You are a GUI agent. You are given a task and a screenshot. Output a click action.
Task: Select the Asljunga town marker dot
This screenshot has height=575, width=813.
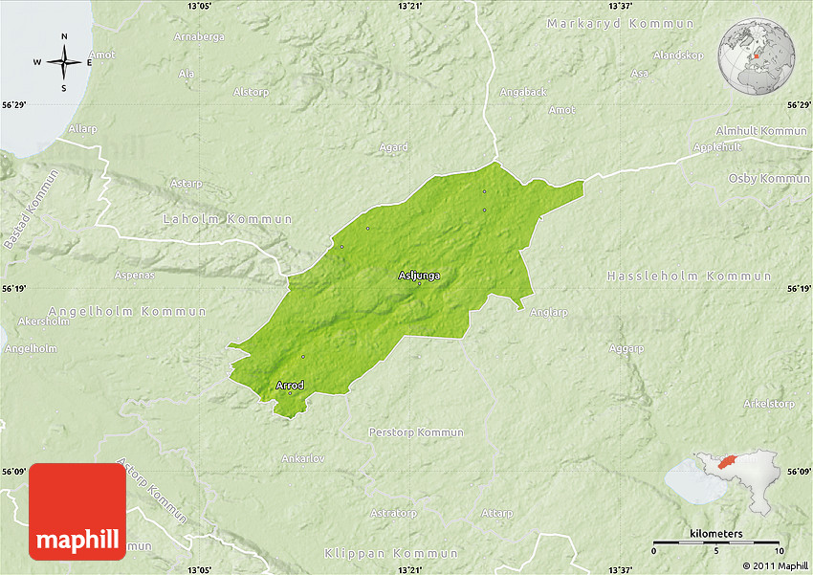419,283
